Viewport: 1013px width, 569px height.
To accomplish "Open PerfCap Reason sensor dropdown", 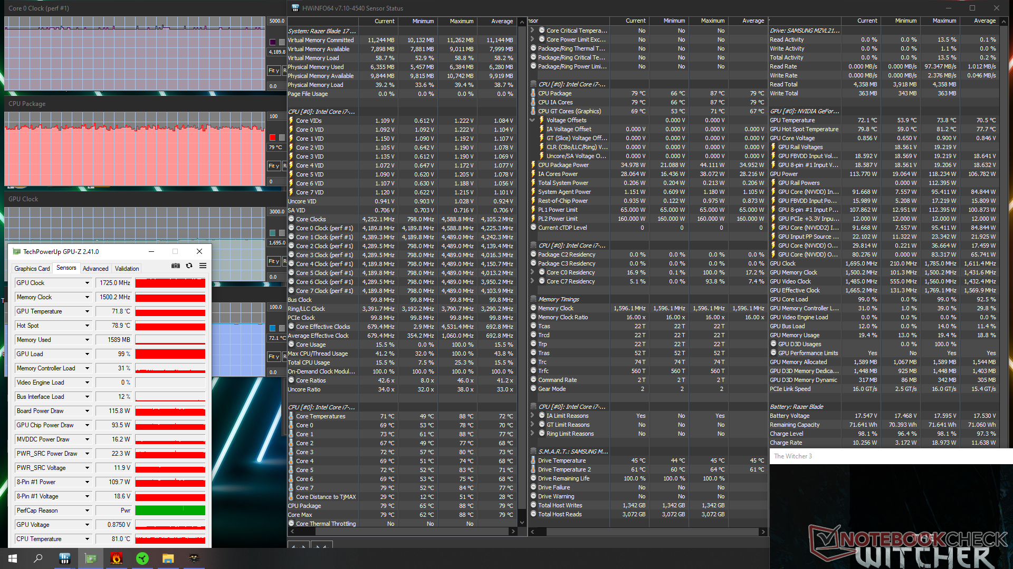I will tap(87, 511).
